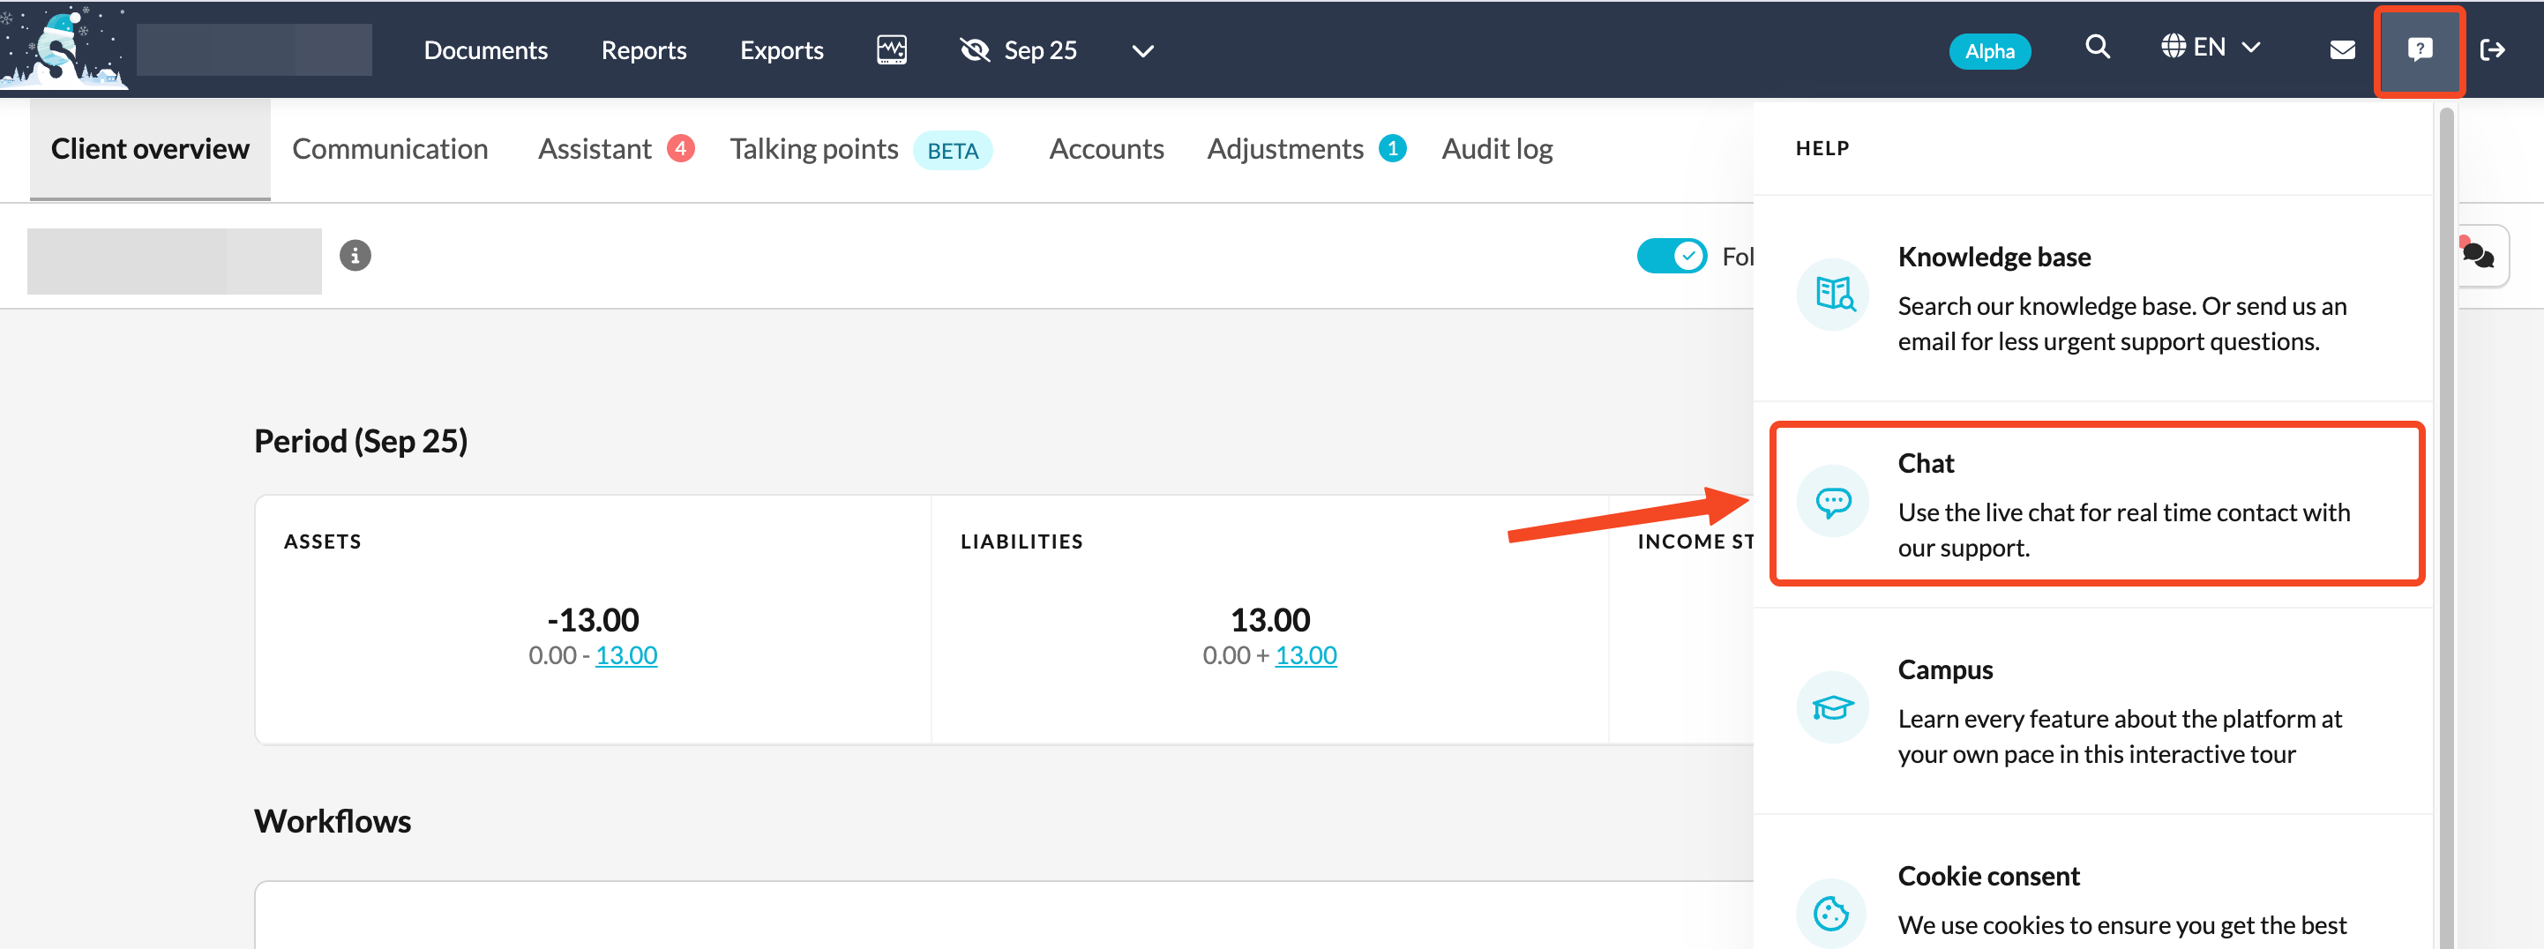Open the 13.00 link under Liabilities
Viewport: 2544px width, 949px height.
(x=1306, y=654)
